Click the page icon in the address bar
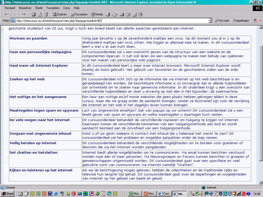This screenshot has width=263, height=197. point(13,21)
